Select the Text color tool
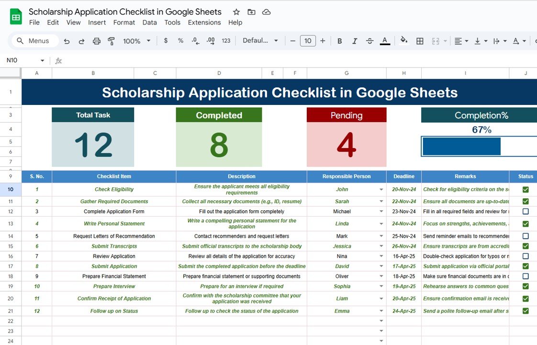The image size is (537, 345). 385,41
